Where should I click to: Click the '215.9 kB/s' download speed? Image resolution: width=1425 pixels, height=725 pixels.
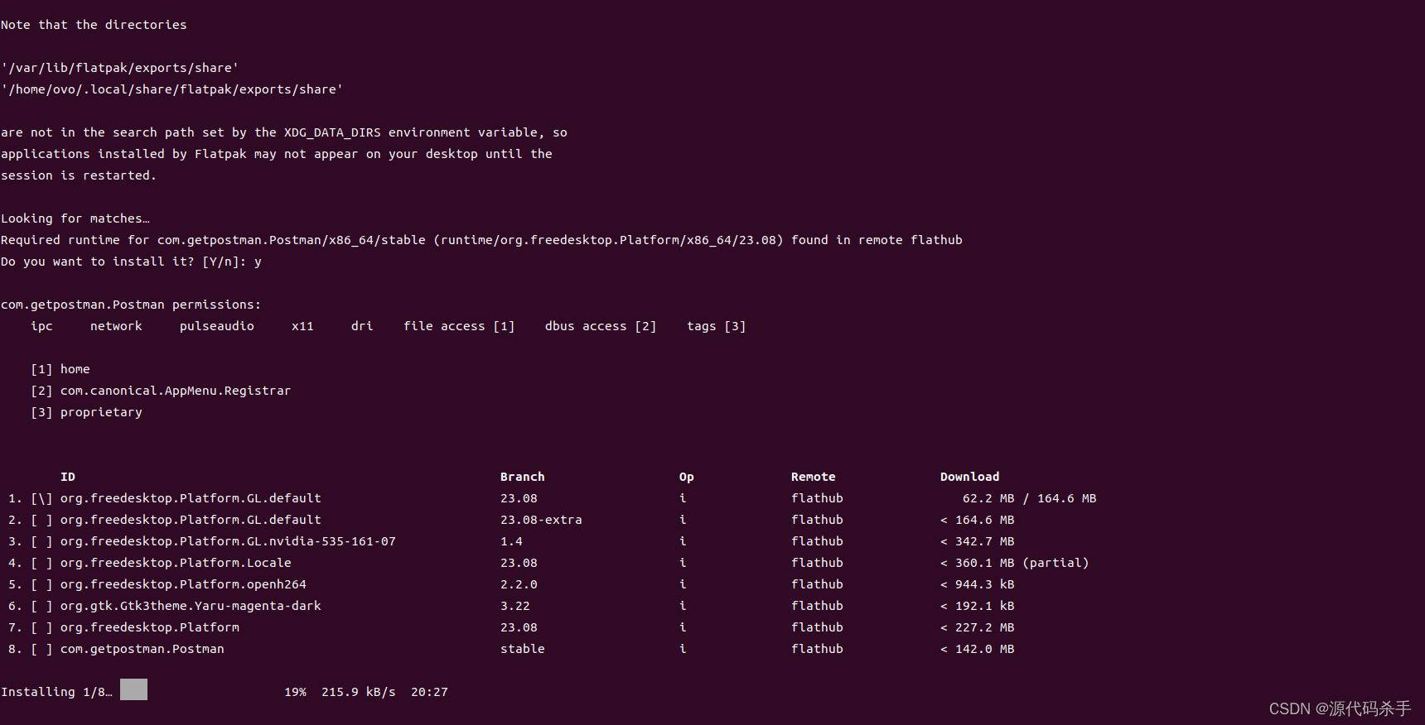pos(359,692)
